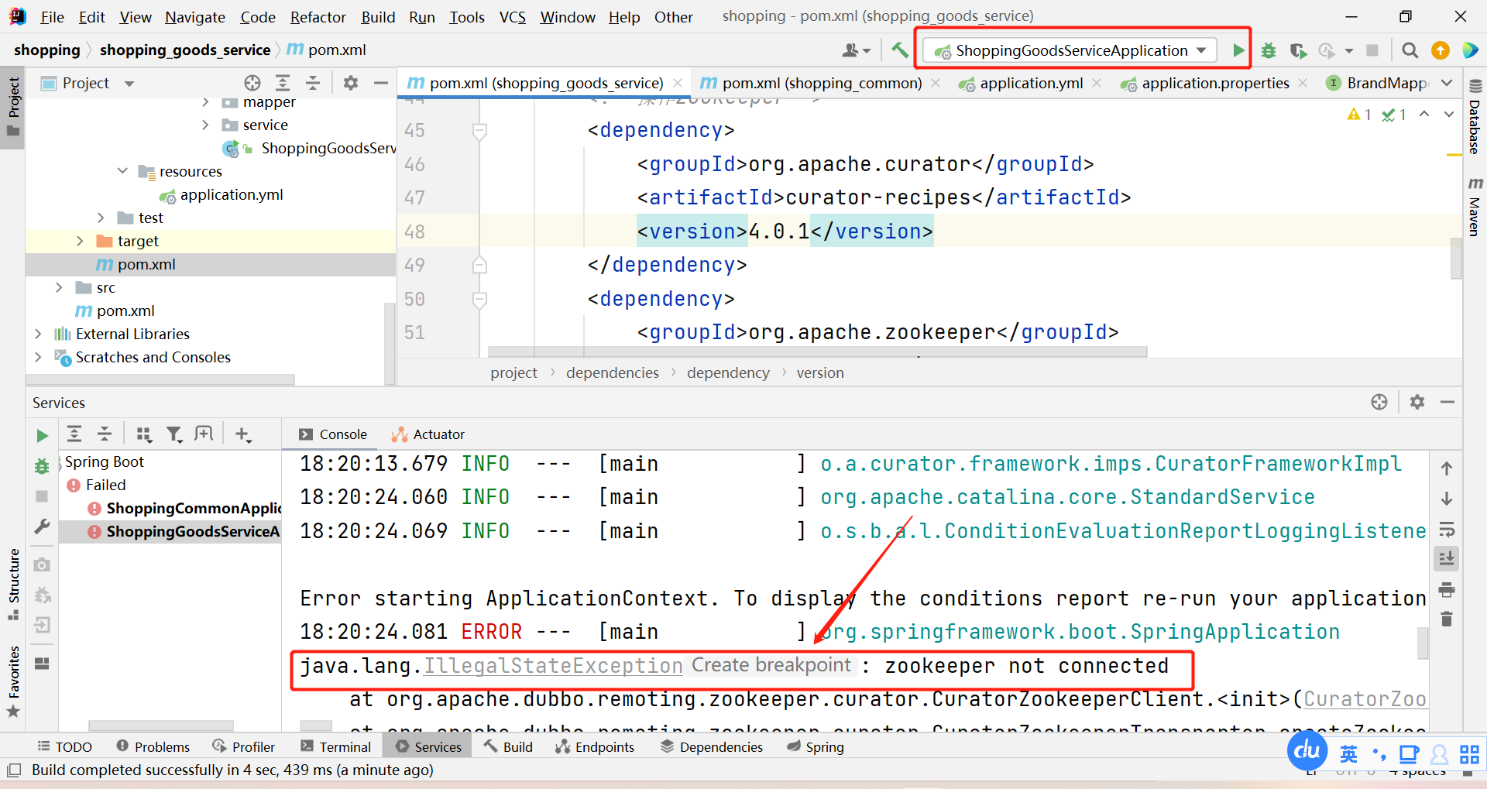Jump up stack trace arrow
The width and height of the screenshot is (1487, 789).
pyautogui.click(x=1447, y=468)
